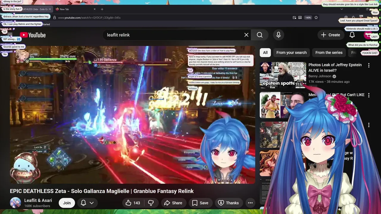381x214 pixels.
Task: Open Benny Johnson channel link
Action: tap(320, 76)
